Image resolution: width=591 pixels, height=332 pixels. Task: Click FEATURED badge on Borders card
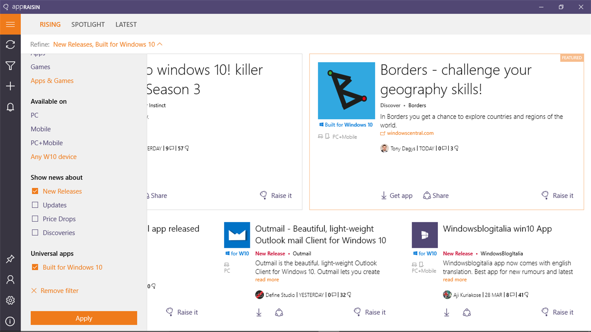click(x=572, y=58)
